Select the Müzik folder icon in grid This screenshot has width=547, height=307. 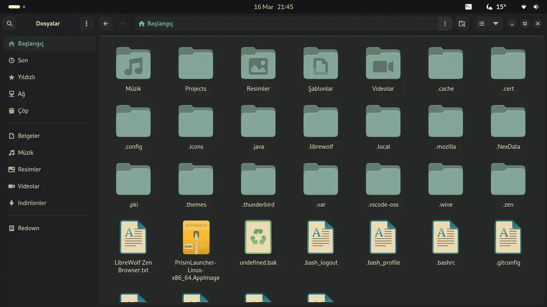point(133,63)
